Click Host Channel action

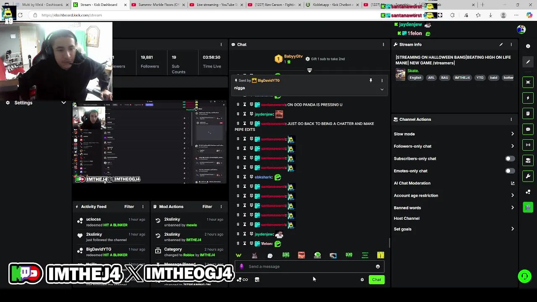coord(407,219)
